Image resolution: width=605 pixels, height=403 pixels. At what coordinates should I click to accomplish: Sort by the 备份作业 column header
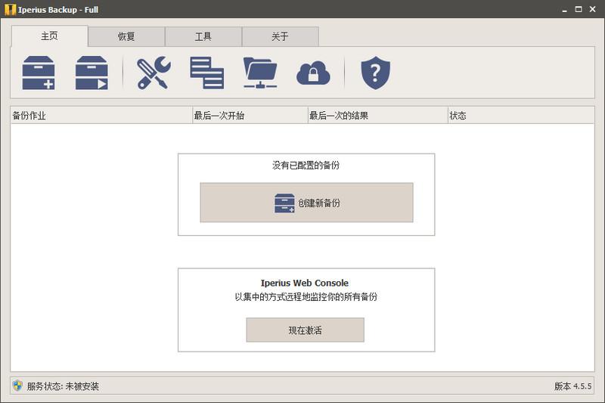point(101,116)
